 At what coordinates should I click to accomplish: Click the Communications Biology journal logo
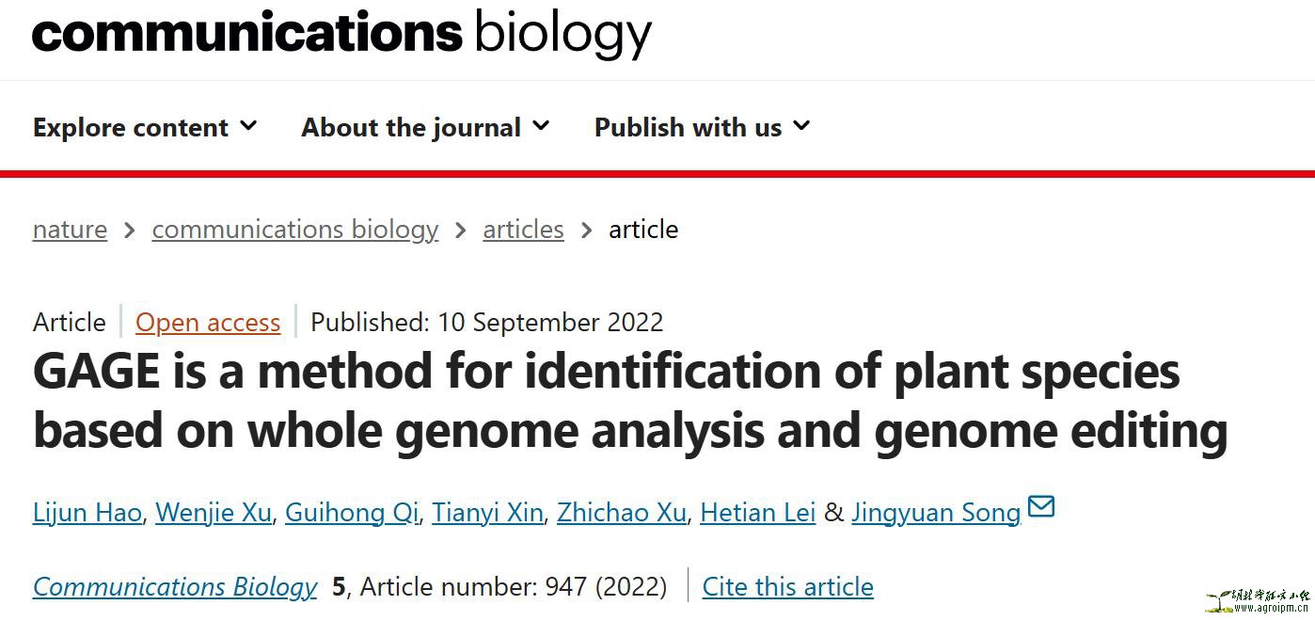[x=341, y=33]
